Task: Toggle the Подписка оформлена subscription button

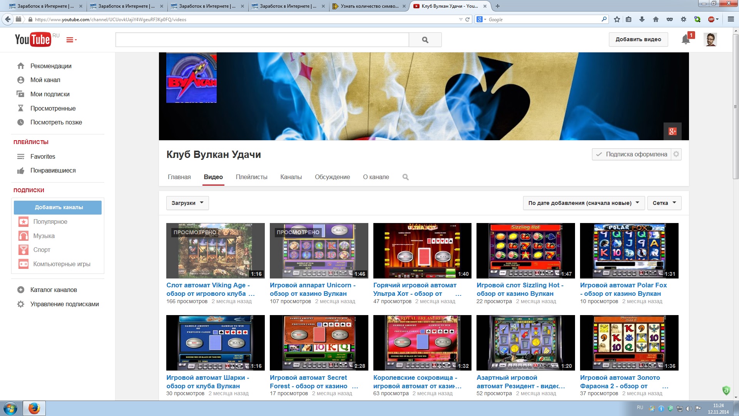Action: [631, 154]
